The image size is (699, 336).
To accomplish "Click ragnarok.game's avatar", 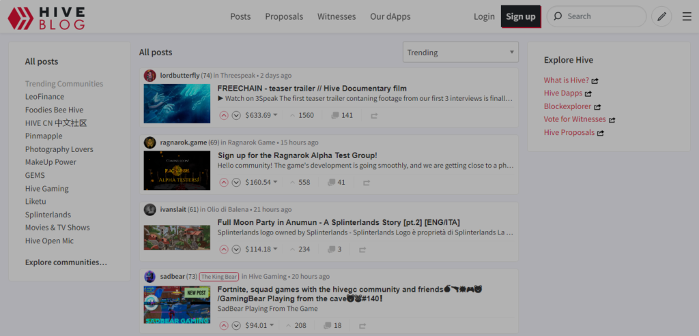I will coord(149,142).
